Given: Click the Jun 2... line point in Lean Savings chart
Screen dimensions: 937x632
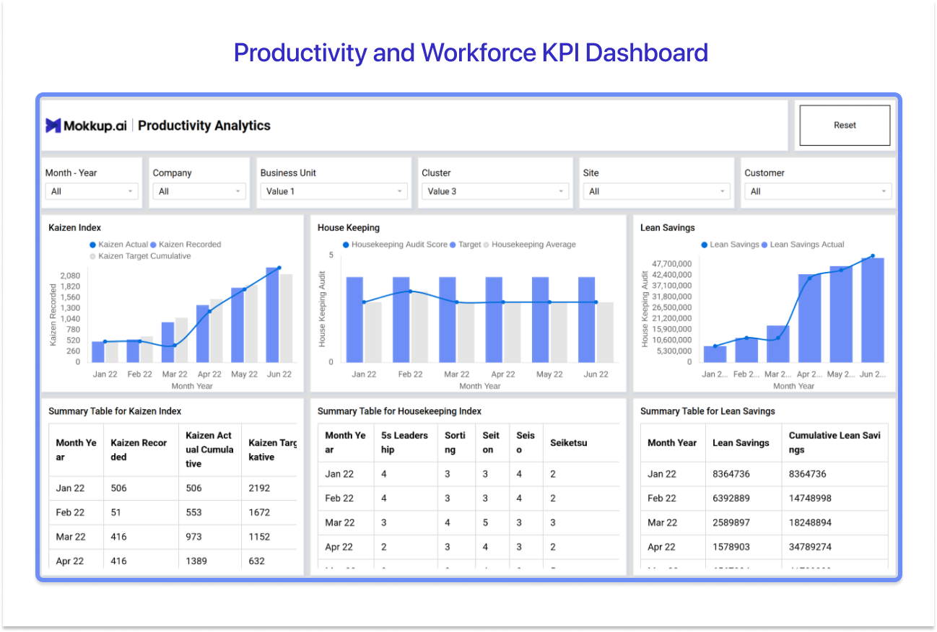Looking at the screenshot, I should (x=872, y=256).
